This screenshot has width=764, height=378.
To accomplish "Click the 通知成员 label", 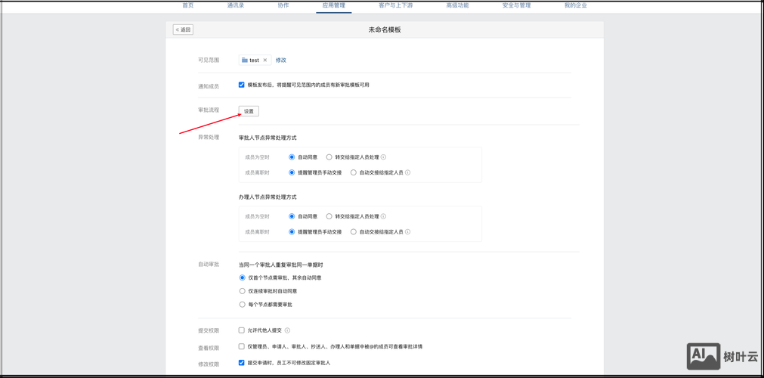I will coord(209,86).
